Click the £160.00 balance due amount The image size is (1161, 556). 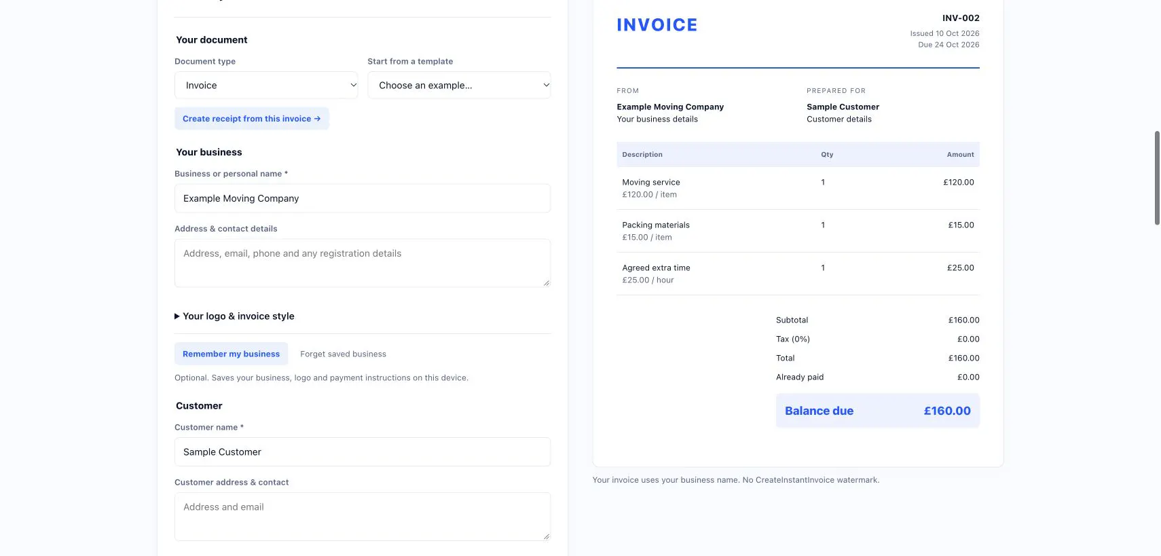pyautogui.click(x=947, y=411)
